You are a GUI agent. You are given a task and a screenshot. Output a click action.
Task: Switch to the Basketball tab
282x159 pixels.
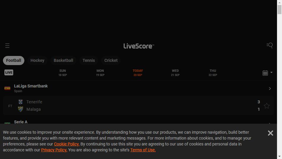click(63, 60)
